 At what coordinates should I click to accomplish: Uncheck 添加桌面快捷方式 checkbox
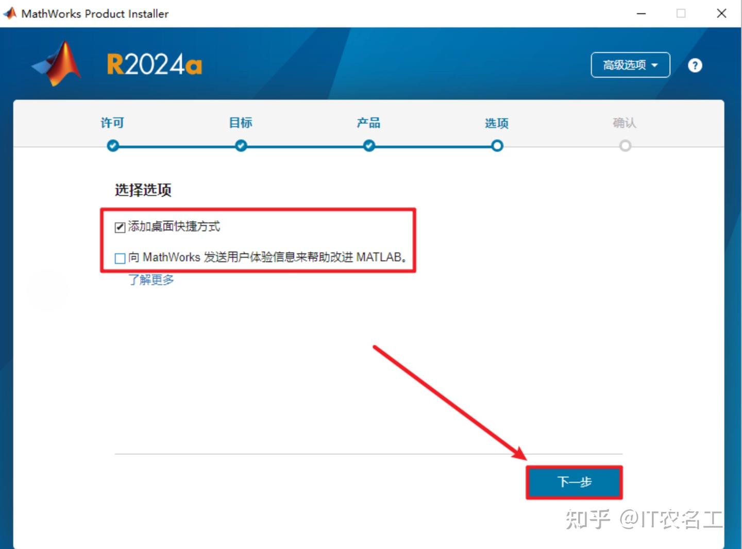coord(120,227)
